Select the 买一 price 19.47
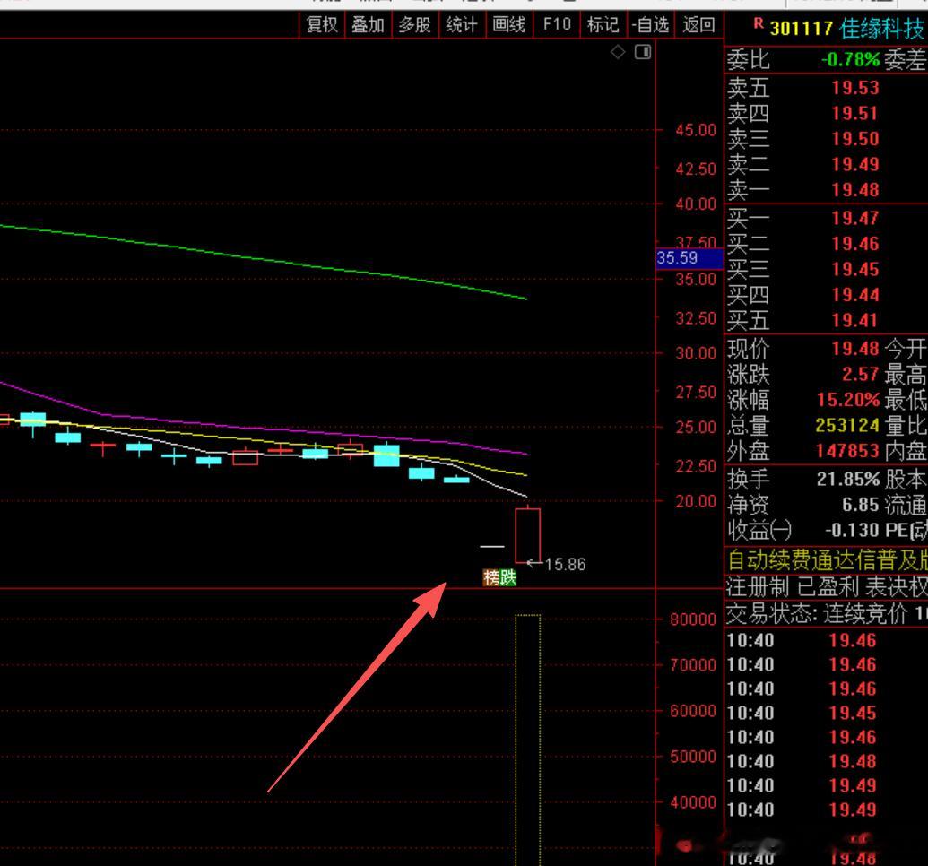Viewport: 928px width, 866px height. click(855, 219)
